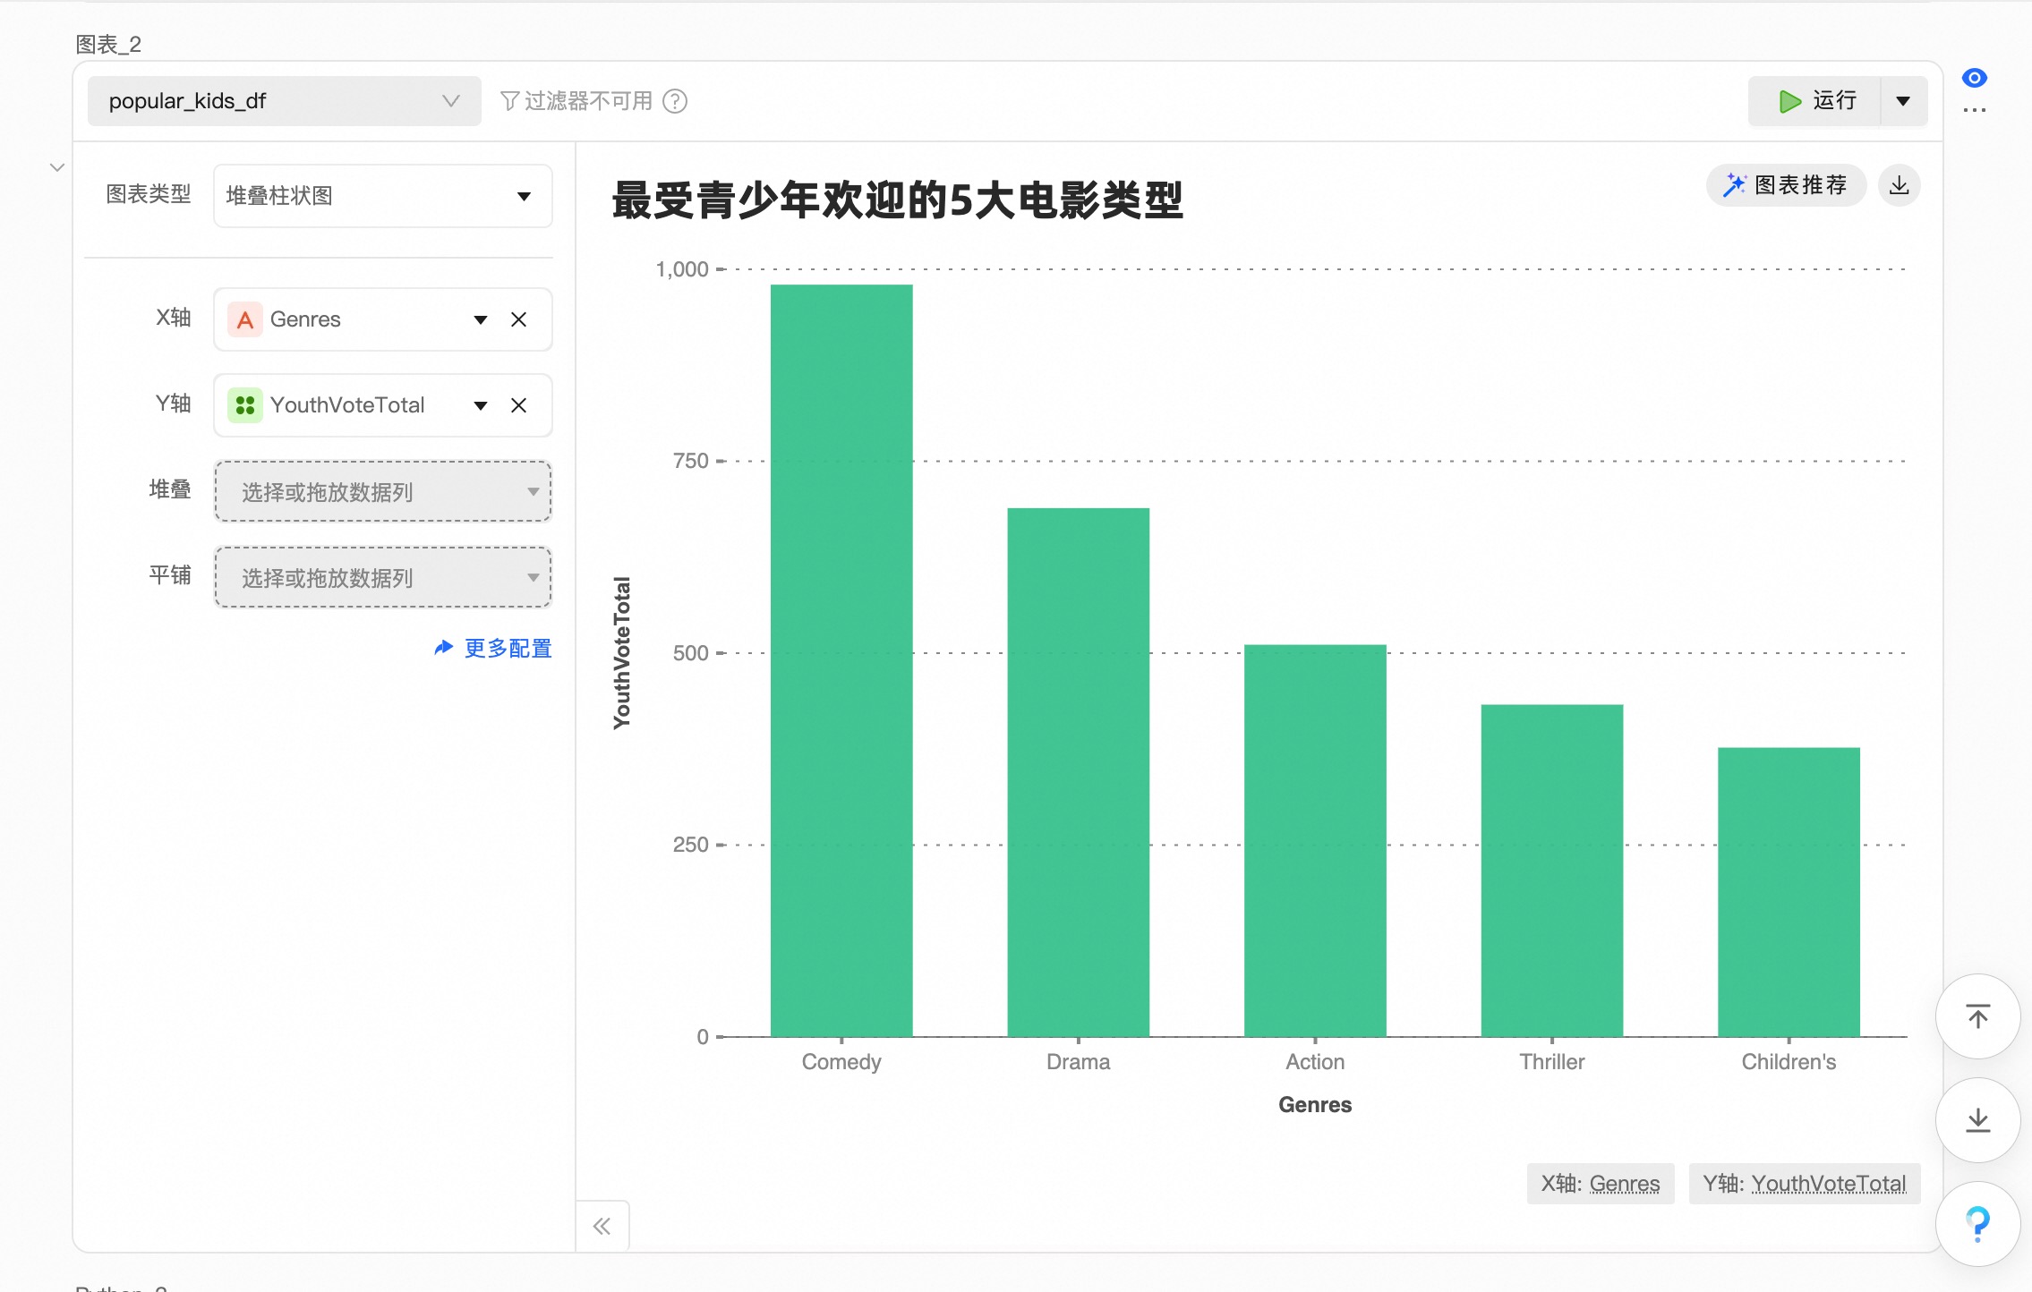Collapse config panel with double chevron
This screenshot has width=2032, height=1292.
(602, 1226)
